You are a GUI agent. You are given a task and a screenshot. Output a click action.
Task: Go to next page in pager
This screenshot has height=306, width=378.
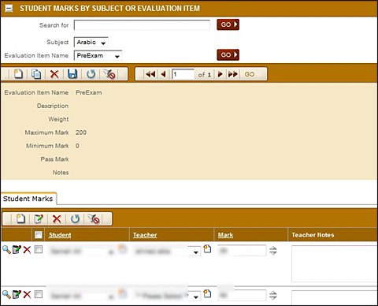pyautogui.click(x=220, y=74)
